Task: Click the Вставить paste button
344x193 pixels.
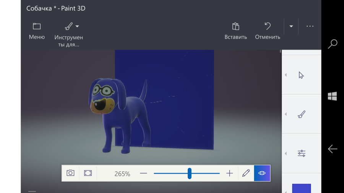Action: (235, 31)
